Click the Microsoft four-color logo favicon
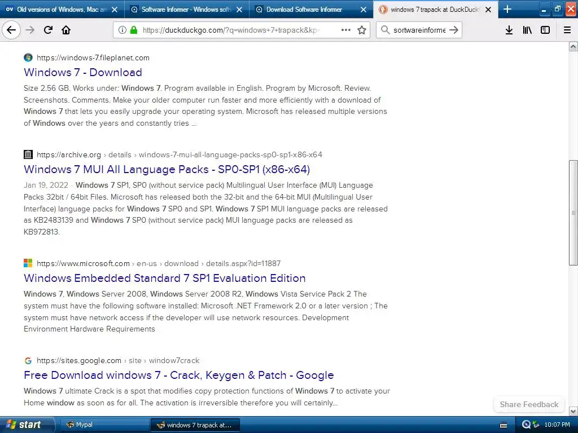 click(28, 263)
